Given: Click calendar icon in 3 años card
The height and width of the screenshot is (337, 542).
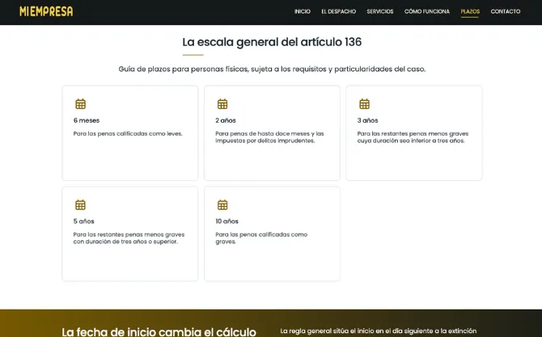Looking at the screenshot, I should tap(364, 104).
